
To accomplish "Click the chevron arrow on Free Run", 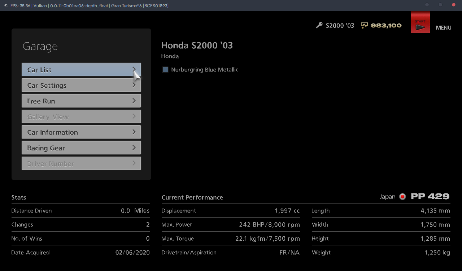I will [134, 100].
